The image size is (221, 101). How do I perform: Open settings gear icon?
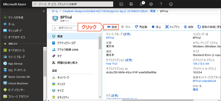151,4
